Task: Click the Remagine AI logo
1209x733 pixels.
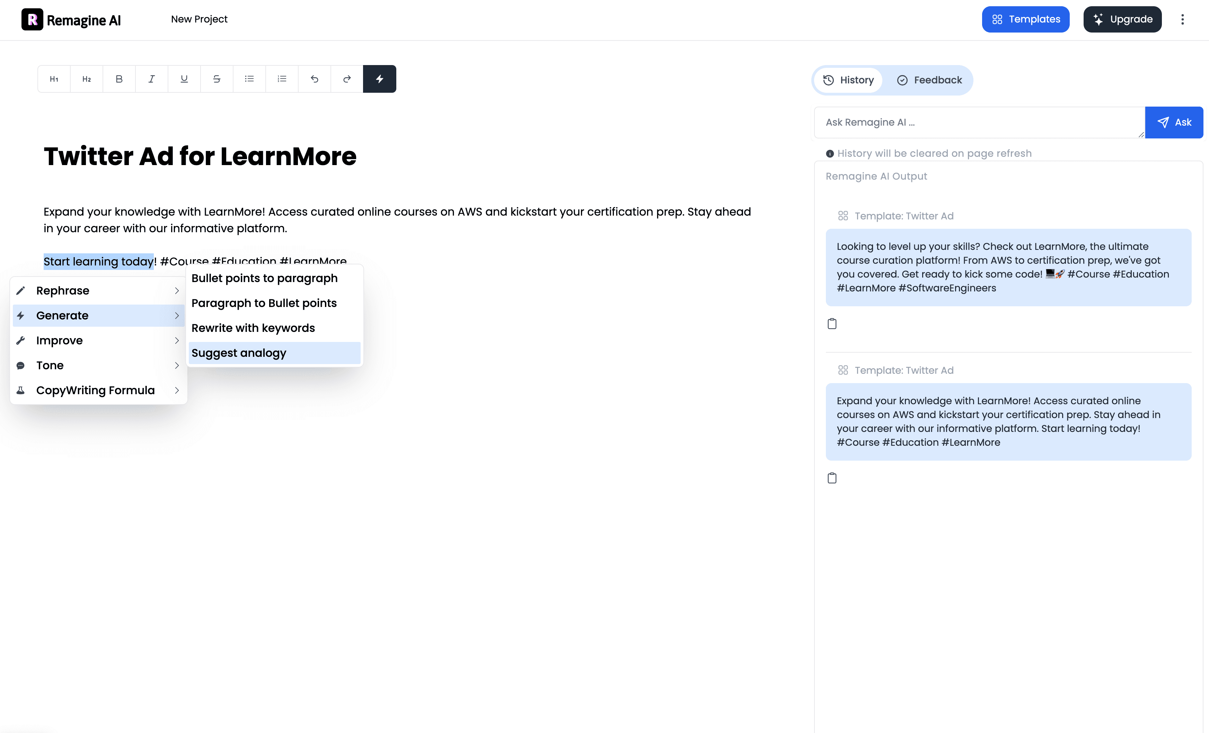Action: click(x=71, y=20)
